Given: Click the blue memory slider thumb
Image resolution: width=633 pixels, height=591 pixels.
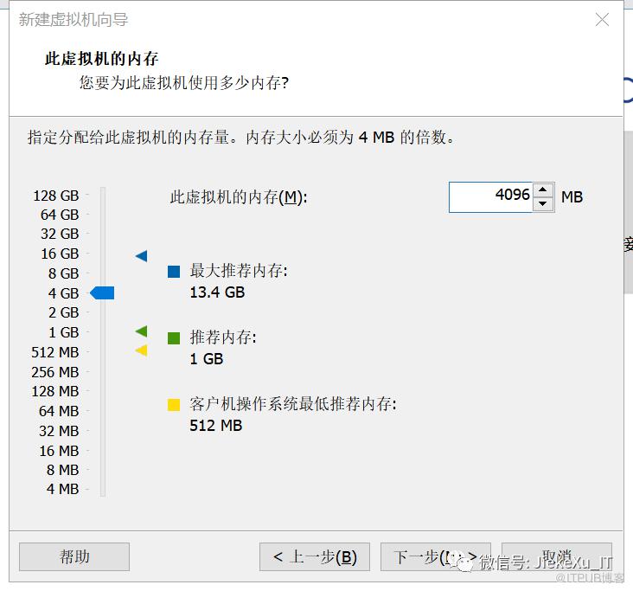Looking at the screenshot, I should tap(103, 293).
